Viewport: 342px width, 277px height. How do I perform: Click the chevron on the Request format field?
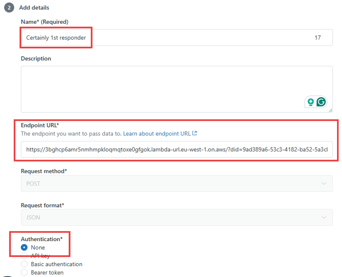coord(324,217)
